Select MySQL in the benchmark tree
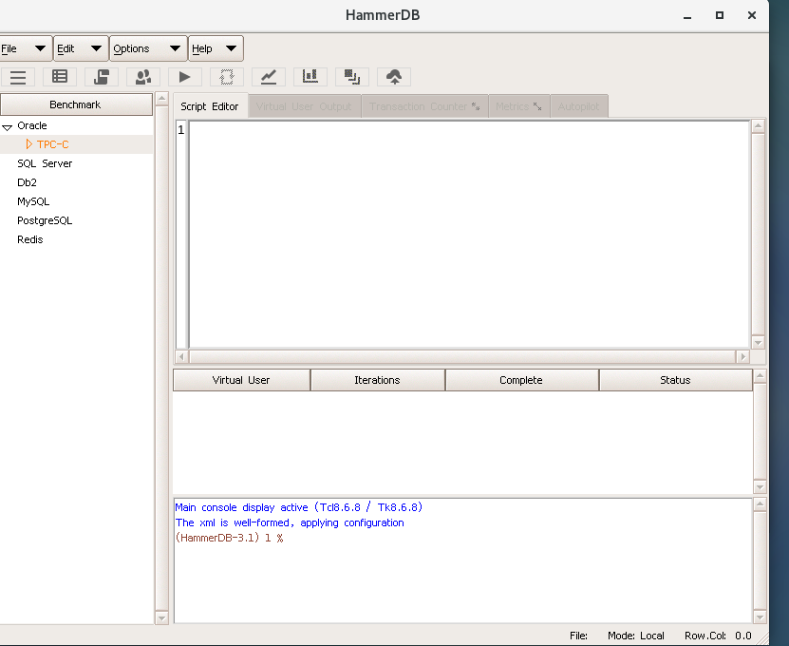Image resolution: width=789 pixels, height=646 pixels. [33, 201]
